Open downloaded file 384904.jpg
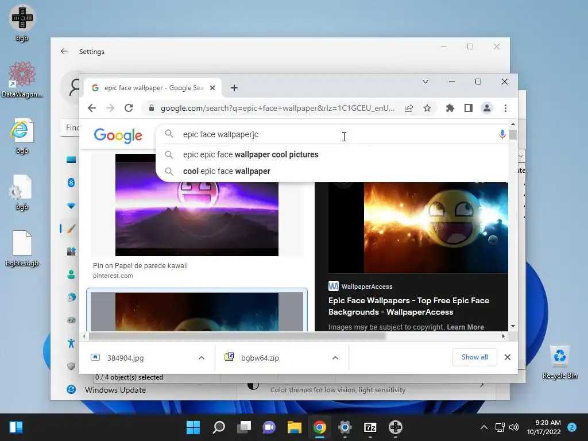Screen dimensions: 588x441 125,358
